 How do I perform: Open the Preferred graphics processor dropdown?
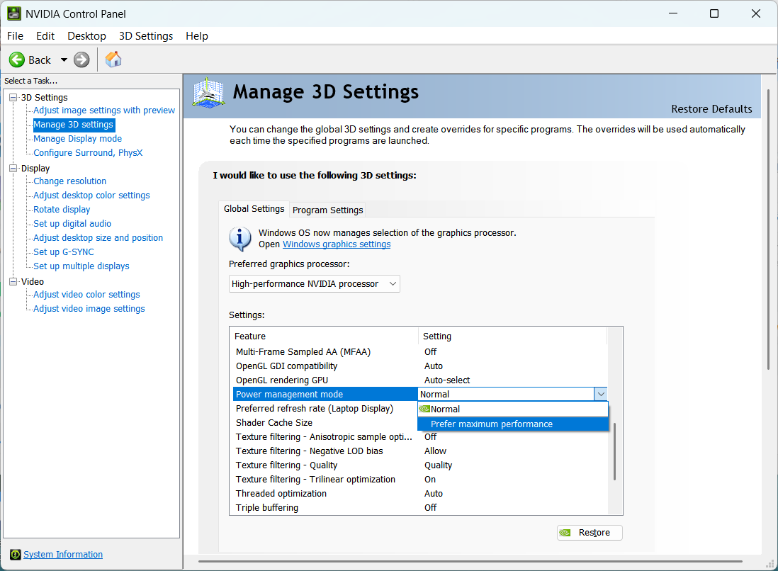393,283
